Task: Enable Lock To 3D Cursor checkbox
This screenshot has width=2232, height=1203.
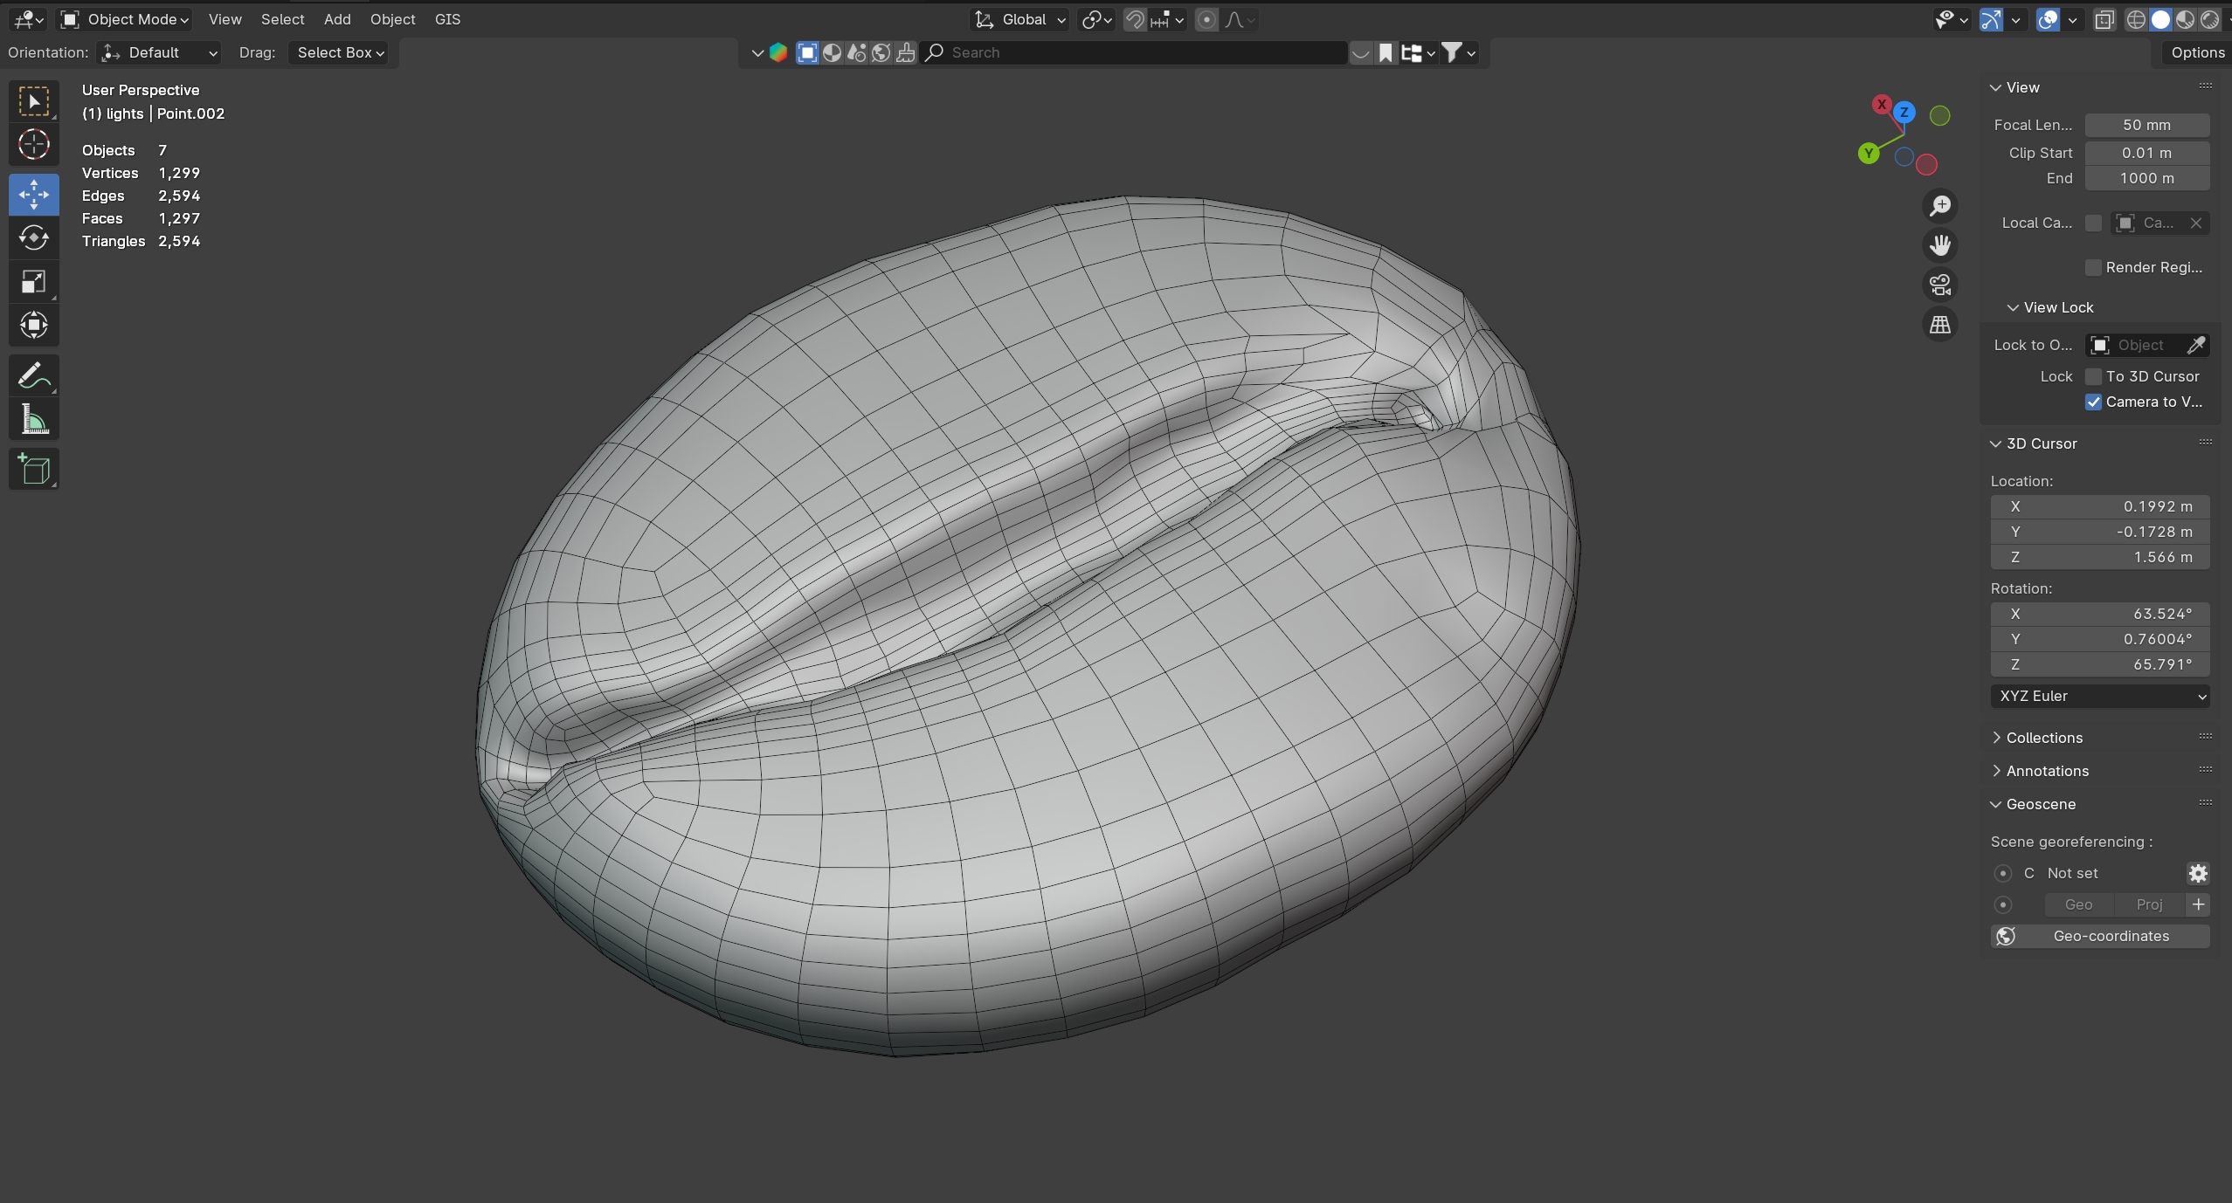Action: pyautogui.click(x=2093, y=376)
